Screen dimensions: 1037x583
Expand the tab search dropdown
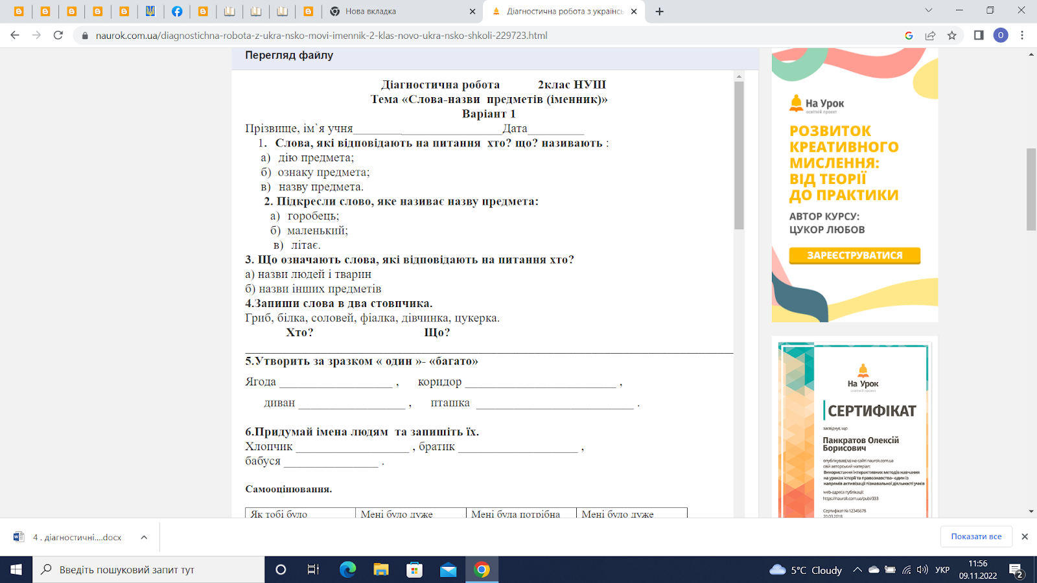click(928, 10)
